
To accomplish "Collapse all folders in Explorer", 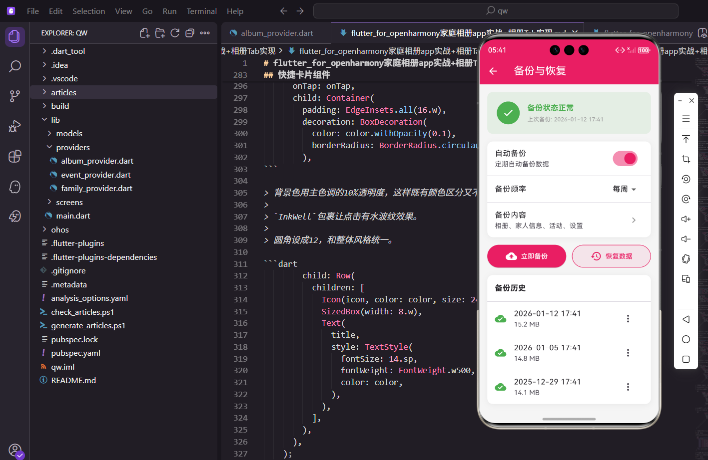I will tap(190, 33).
